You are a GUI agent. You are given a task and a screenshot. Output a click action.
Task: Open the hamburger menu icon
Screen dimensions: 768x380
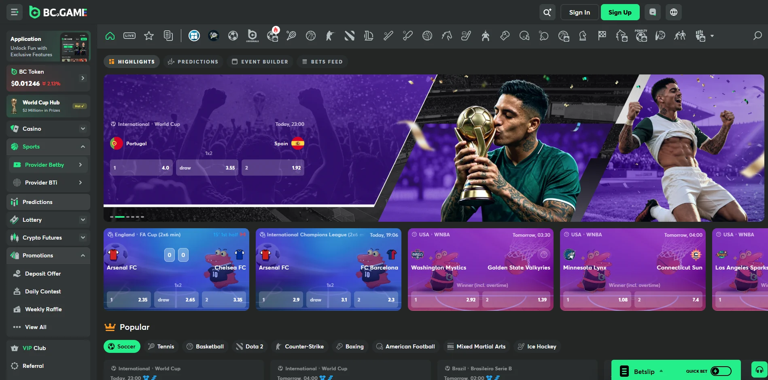[x=15, y=12]
